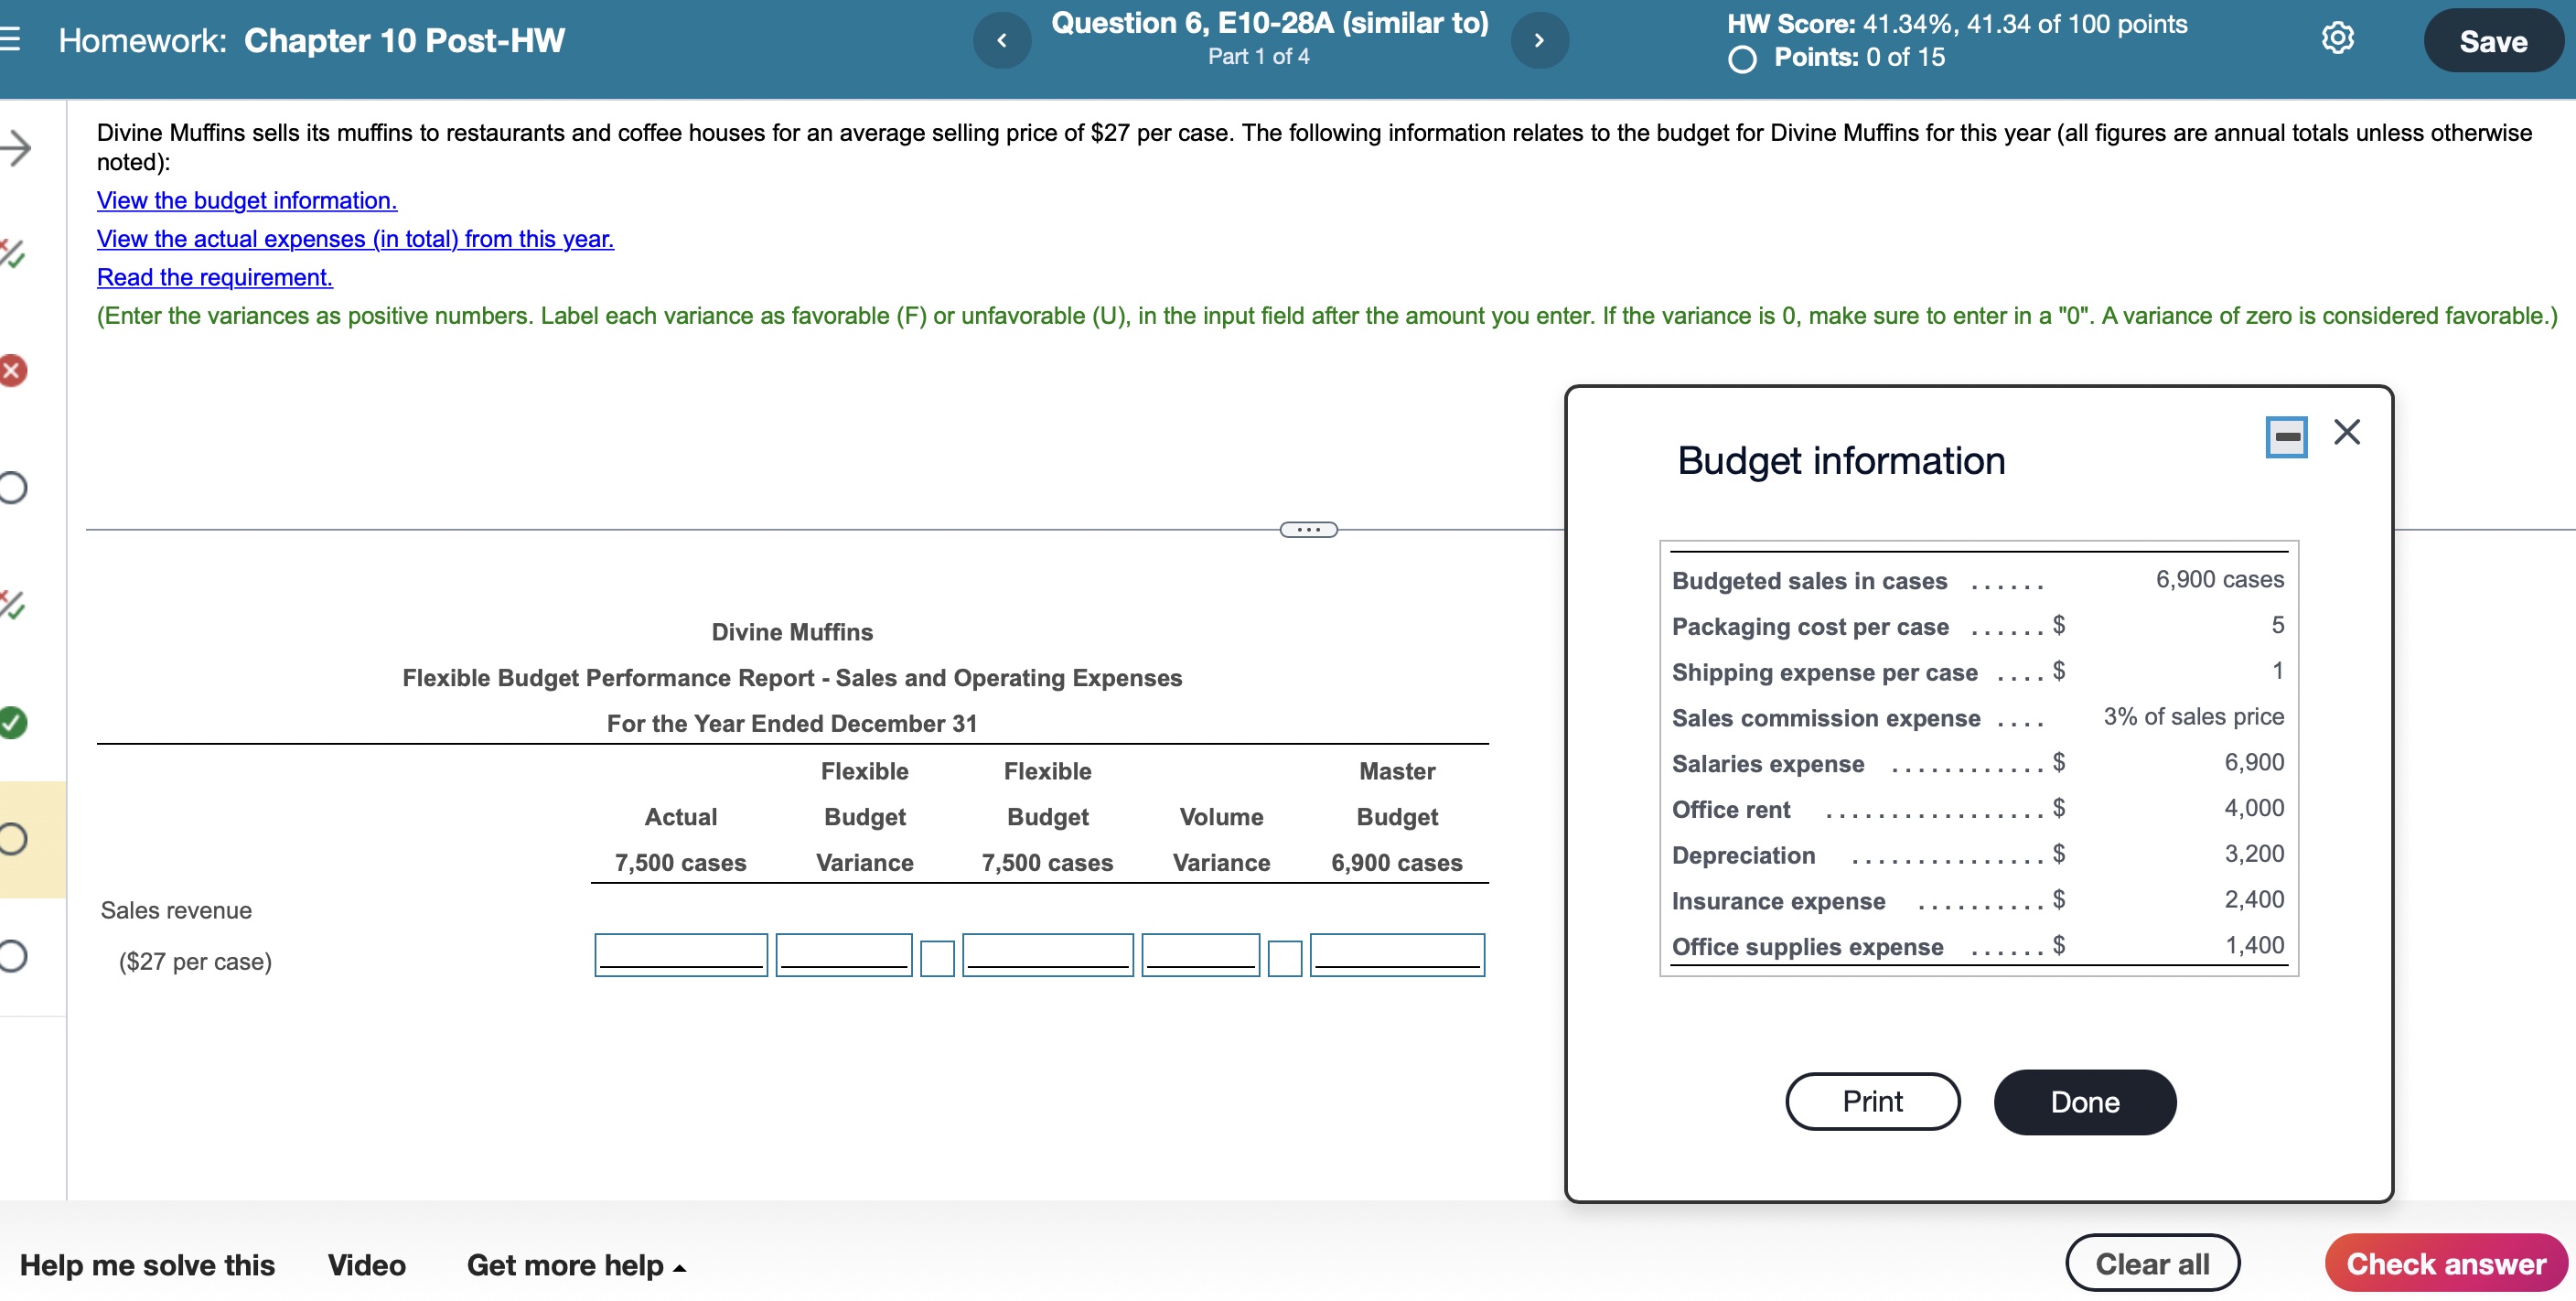This screenshot has height=1301, width=2576.
Task: Open volume variance F/U selector box
Action: [1284, 958]
